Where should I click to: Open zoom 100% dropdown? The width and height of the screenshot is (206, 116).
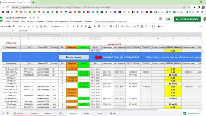point(22,26)
